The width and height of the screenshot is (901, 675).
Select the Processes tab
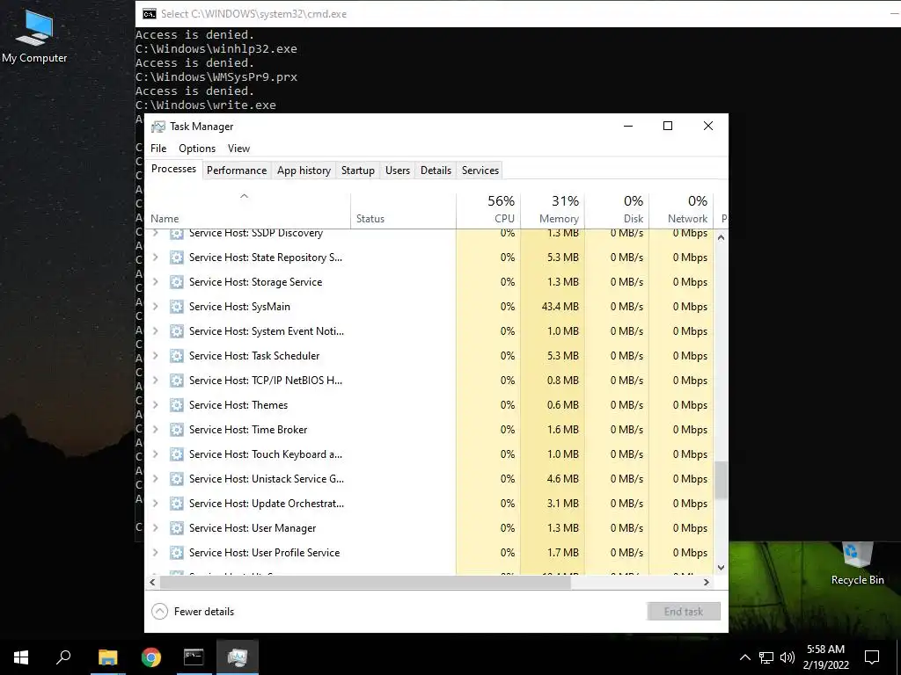[x=173, y=169]
